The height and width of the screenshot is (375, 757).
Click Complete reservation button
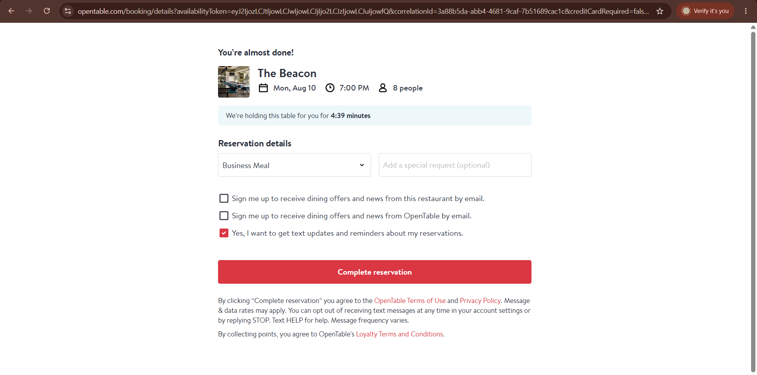click(375, 272)
